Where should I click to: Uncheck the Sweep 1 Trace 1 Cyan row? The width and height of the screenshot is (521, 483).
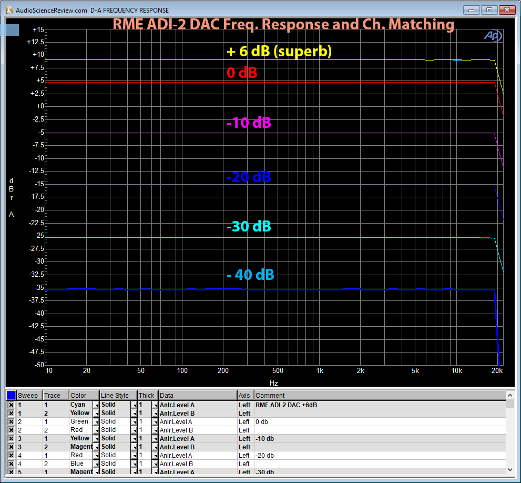(11, 405)
